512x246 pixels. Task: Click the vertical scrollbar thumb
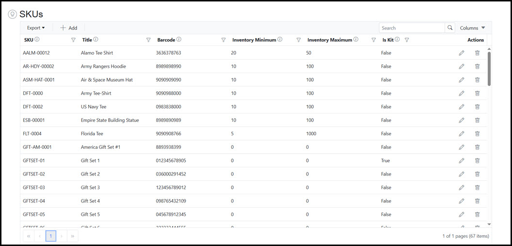coord(489,68)
